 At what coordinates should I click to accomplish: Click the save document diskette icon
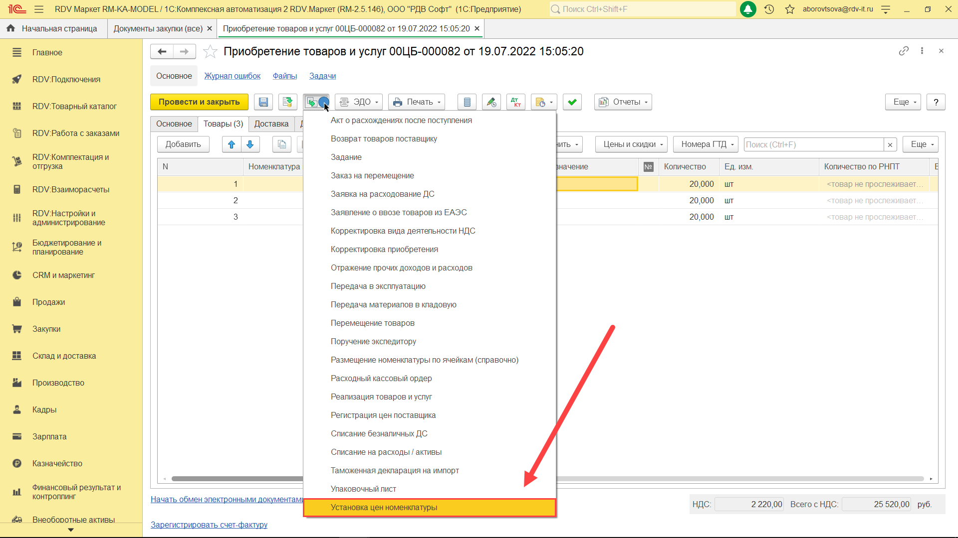coord(263,102)
